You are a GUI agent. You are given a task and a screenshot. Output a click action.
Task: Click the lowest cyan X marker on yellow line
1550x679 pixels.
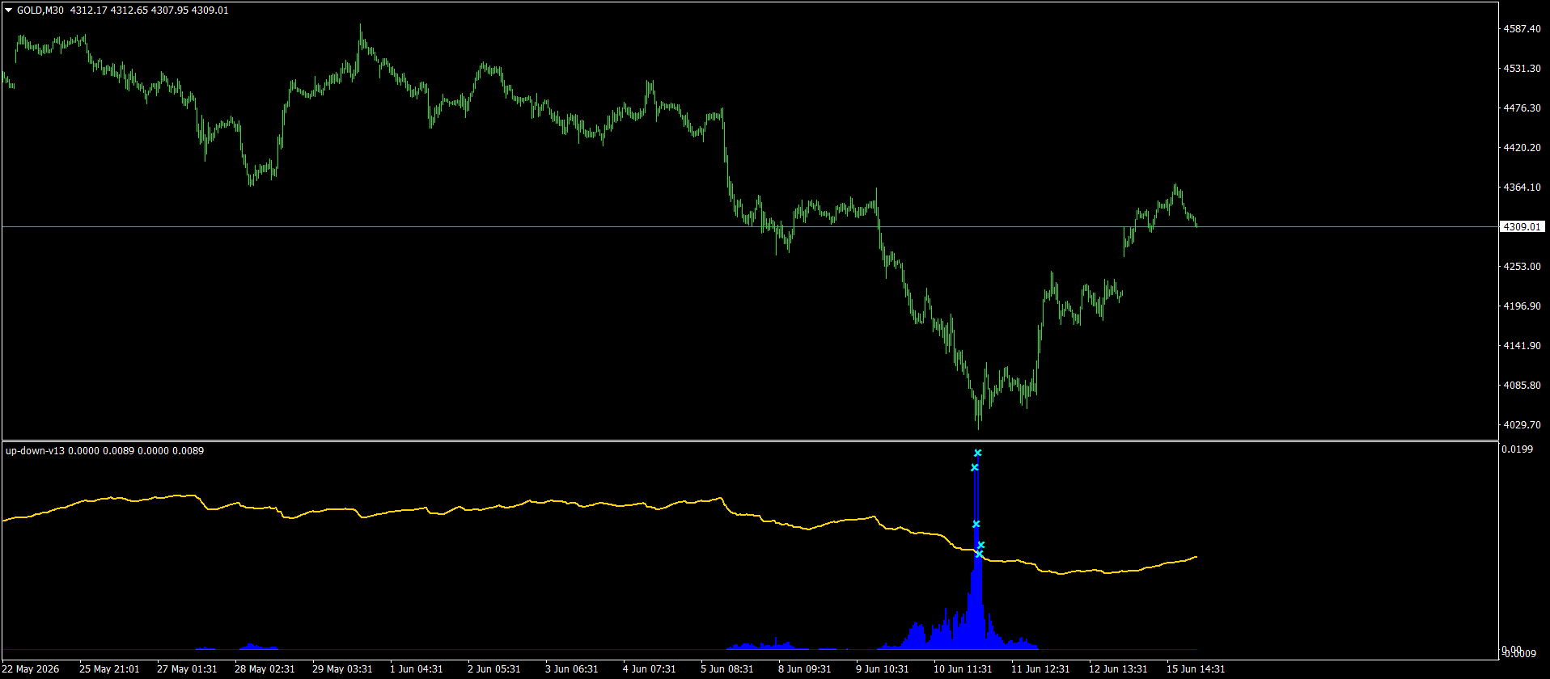[979, 554]
